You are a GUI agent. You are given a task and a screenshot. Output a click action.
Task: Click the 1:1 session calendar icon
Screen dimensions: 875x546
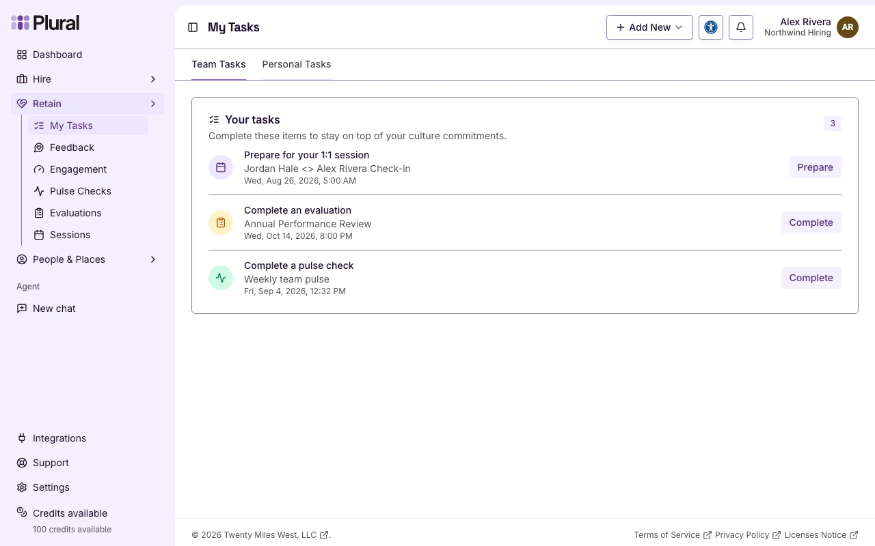(221, 167)
